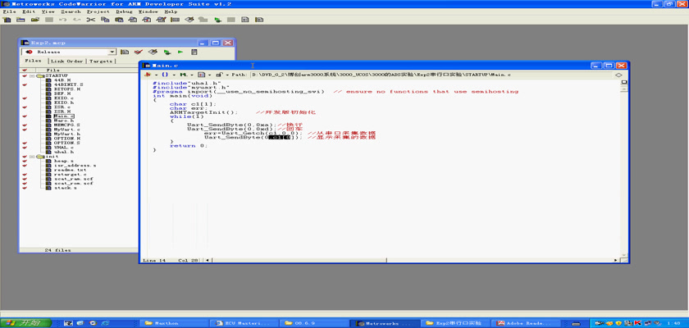The width and height of the screenshot is (689, 328).
Task: Open the Project menu
Action: (x=98, y=11)
